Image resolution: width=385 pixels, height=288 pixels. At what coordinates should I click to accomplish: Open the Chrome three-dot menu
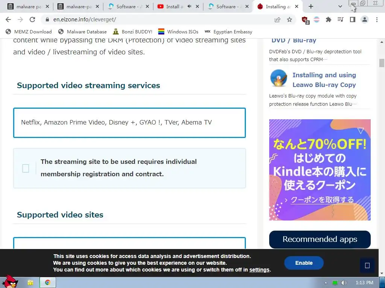[x=377, y=19]
